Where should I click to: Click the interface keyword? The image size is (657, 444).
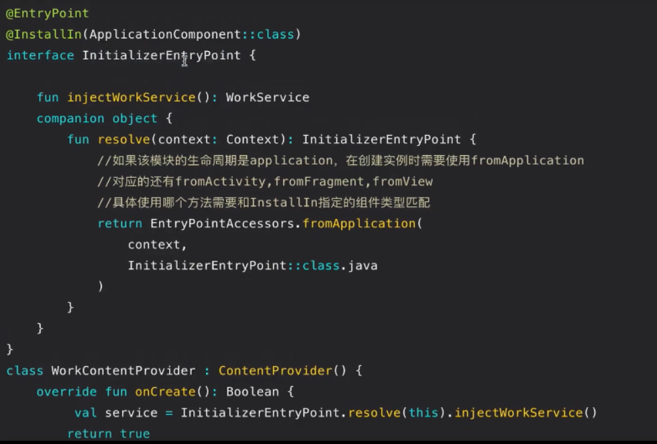pos(40,55)
